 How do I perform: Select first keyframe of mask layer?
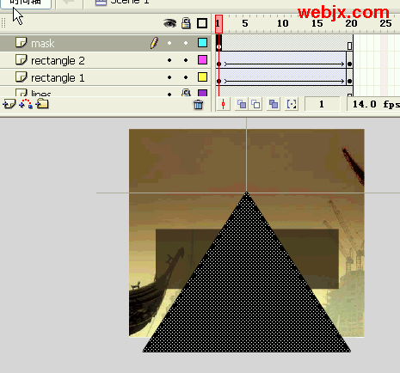(218, 43)
